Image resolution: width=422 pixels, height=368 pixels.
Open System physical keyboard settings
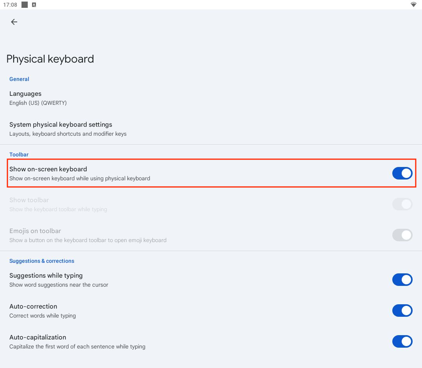(61, 125)
